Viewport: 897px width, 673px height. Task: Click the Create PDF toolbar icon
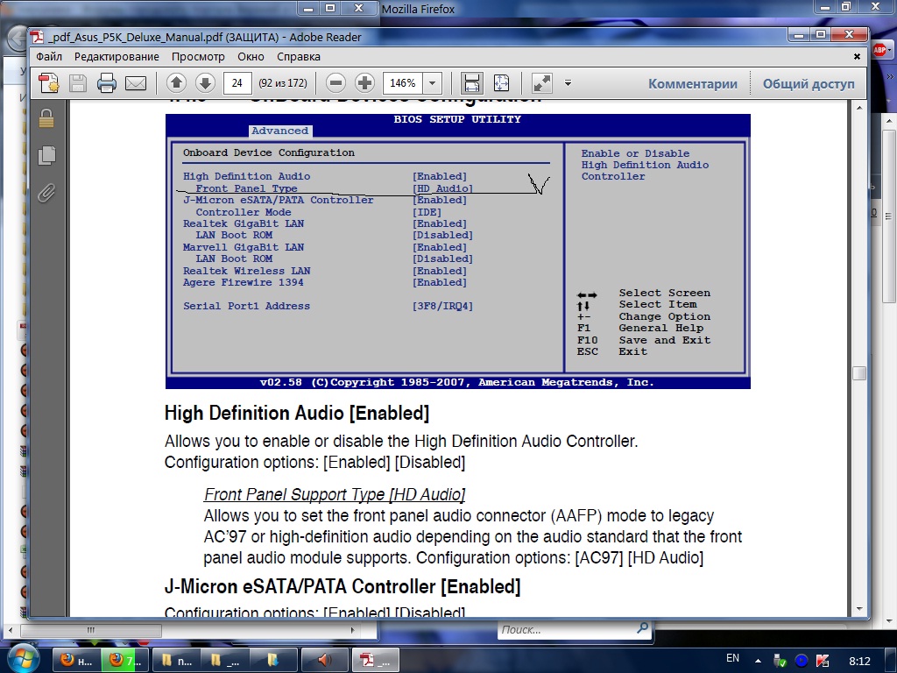coord(49,83)
